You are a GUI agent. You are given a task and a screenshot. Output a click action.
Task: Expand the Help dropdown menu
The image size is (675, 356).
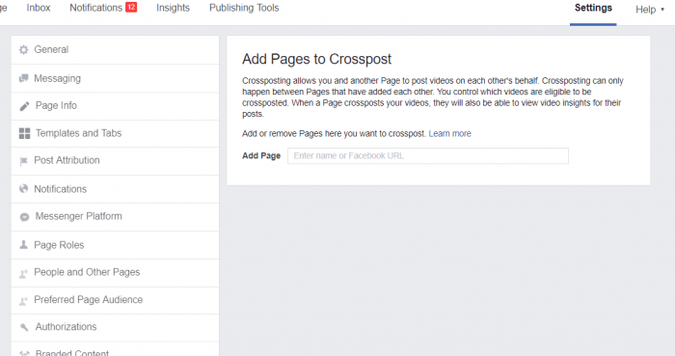tap(650, 10)
